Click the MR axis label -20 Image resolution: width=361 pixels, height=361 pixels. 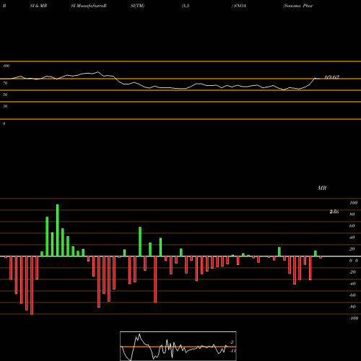coord(352,272)
